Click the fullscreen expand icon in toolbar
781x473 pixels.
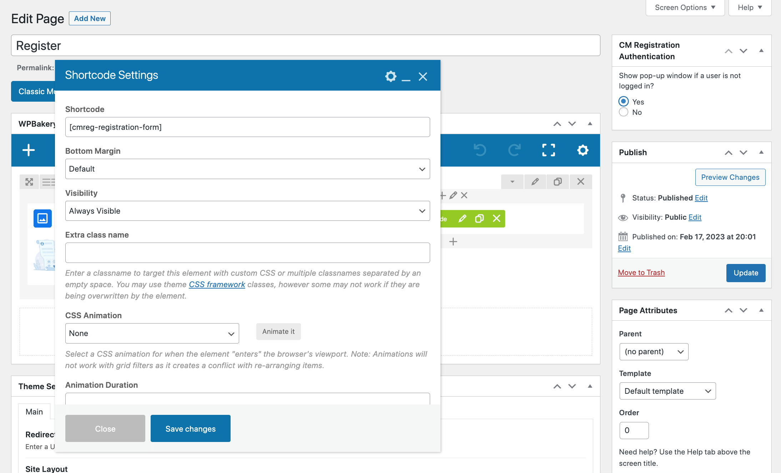(x=549, y=149)
